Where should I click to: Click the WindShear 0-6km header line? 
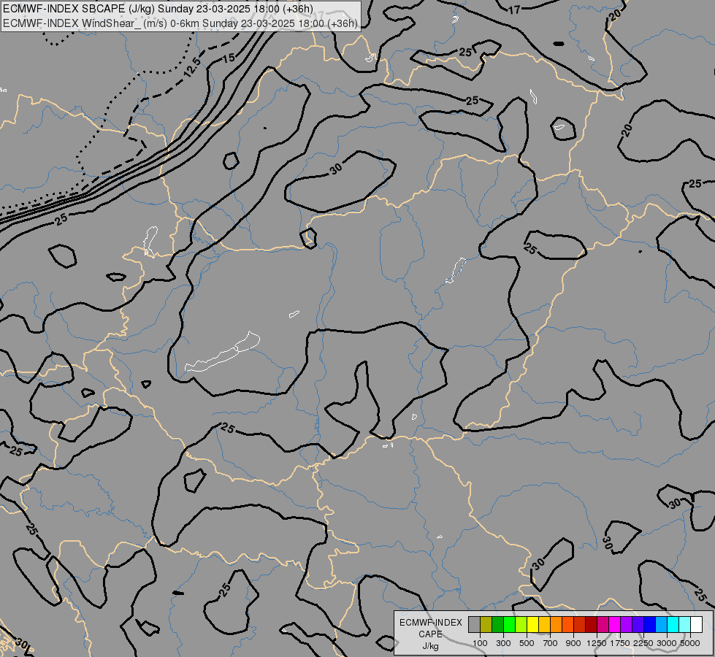coord(180,23)
